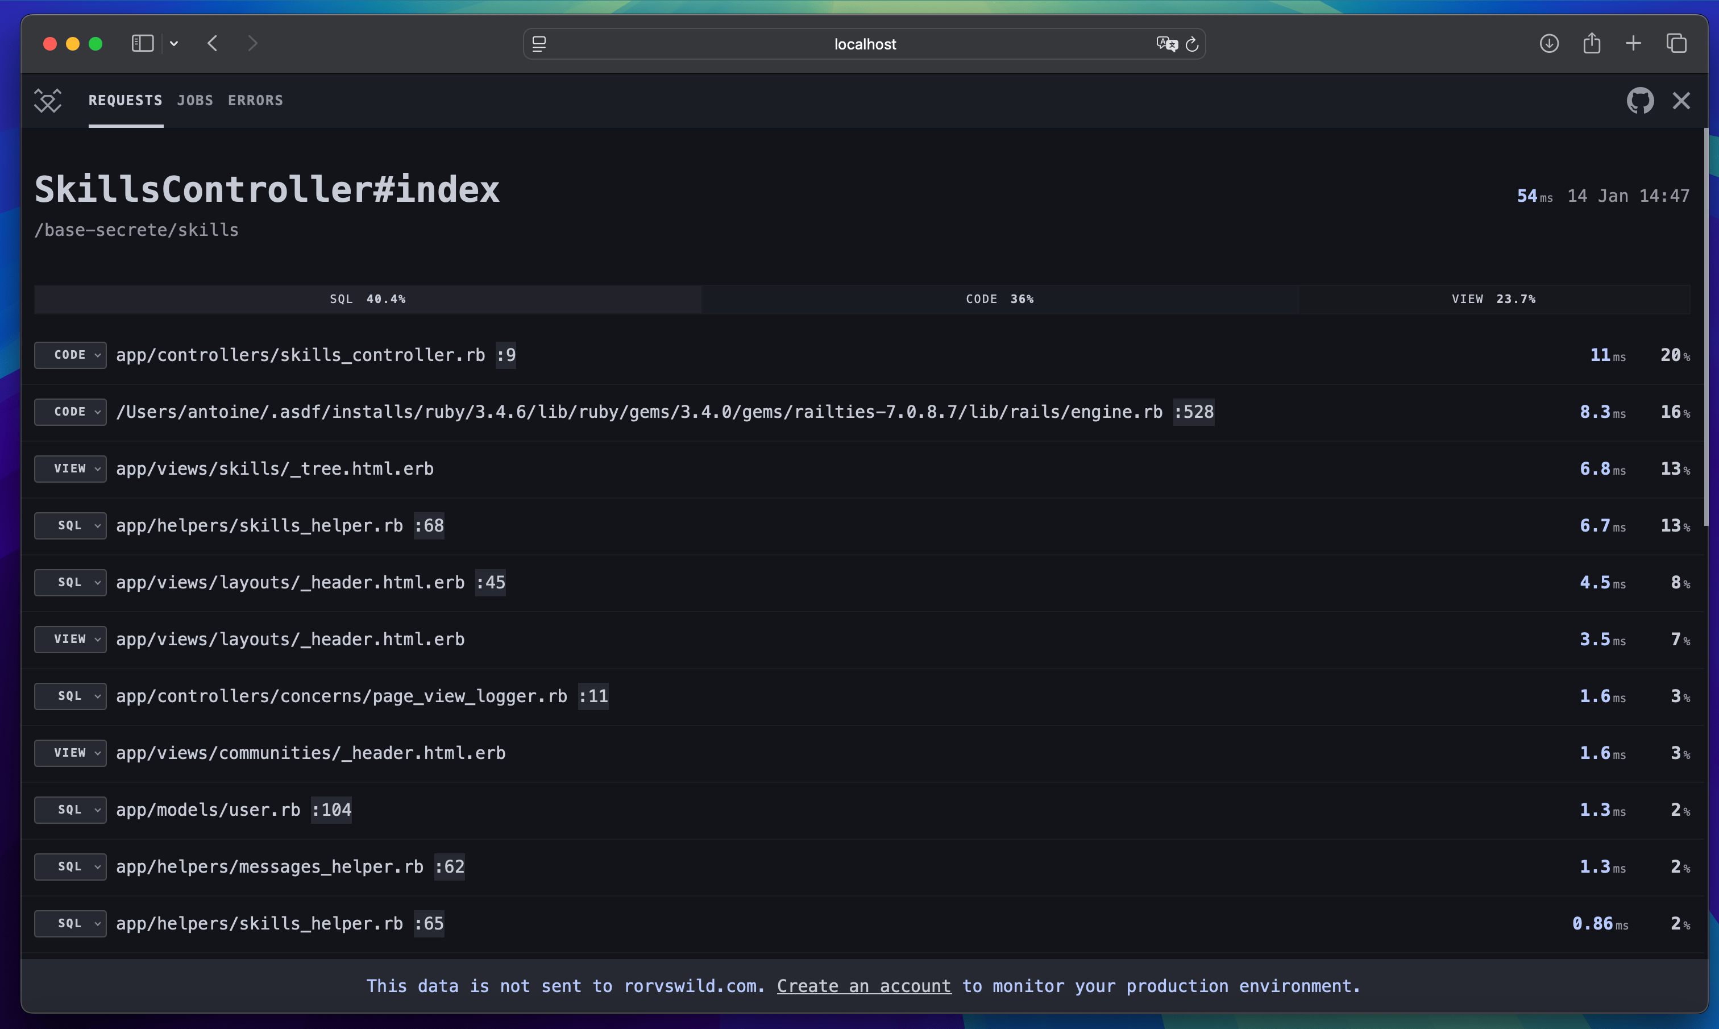Switch to the REQUESTS tab
The width and height of the screenshot is (1719, 1029).
[126, 101]
